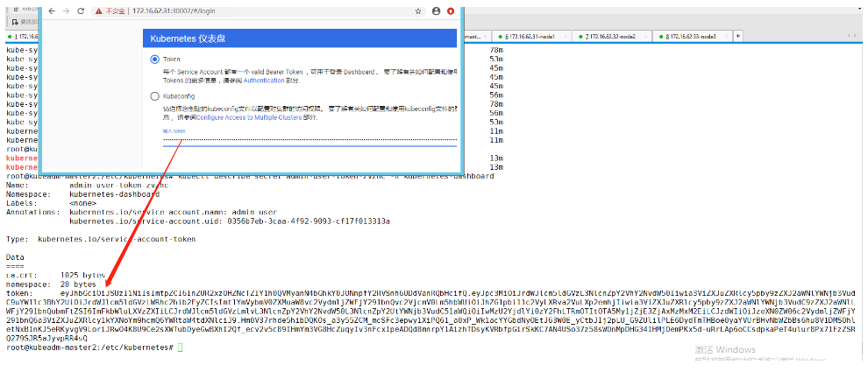The width and height of the screenshot is (868, 372).
Task: Go forward in the browser
Action: [x=67, y=11]
